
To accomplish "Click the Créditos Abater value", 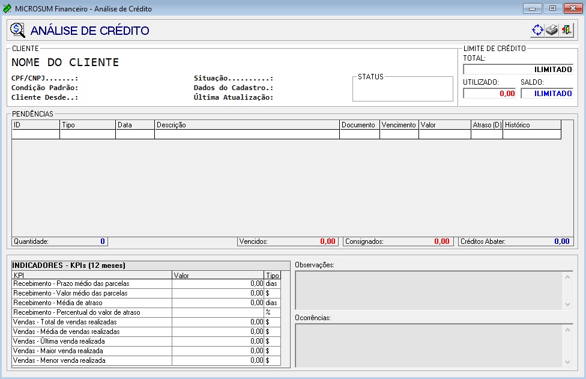I will (x=562, y=241).
